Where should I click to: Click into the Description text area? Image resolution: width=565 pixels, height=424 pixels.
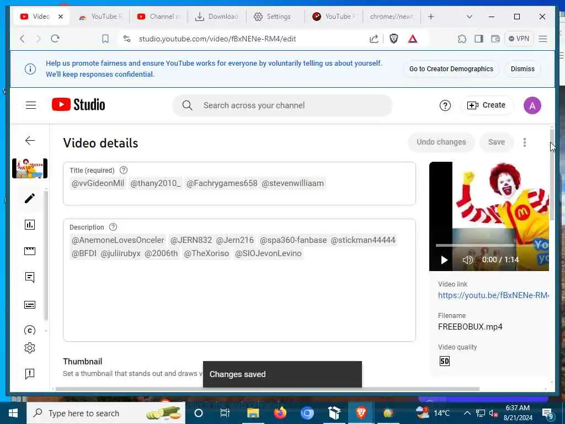coord(239,280)
